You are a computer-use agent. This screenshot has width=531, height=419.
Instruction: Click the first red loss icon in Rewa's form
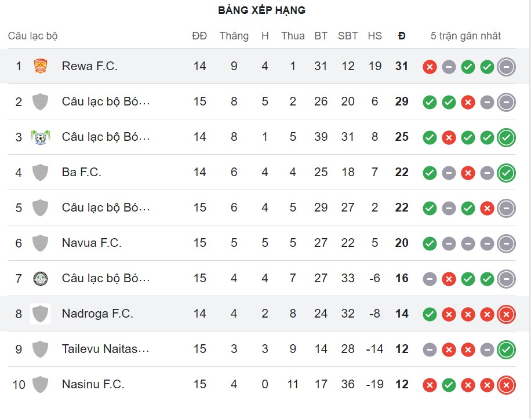(430, 67)
